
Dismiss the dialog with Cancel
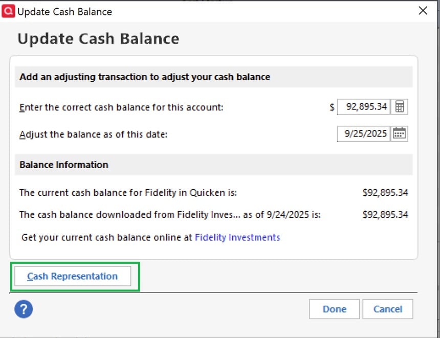[x=387, y=309]
